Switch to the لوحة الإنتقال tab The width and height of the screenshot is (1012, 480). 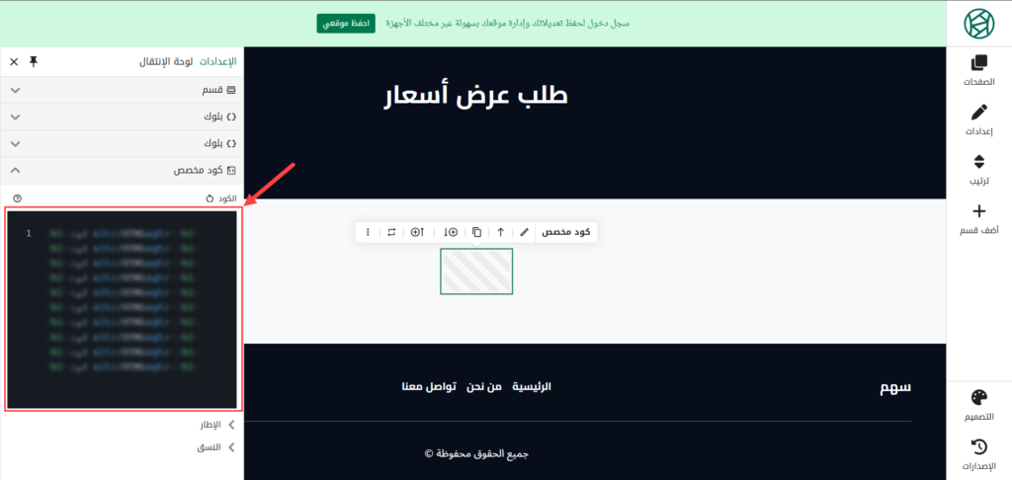[x=166, y=62]
